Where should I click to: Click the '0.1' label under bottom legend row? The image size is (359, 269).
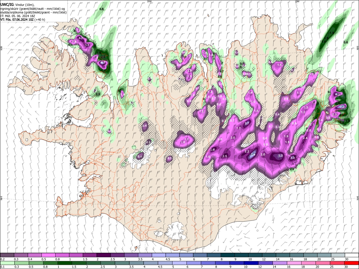tap(2, 267)
